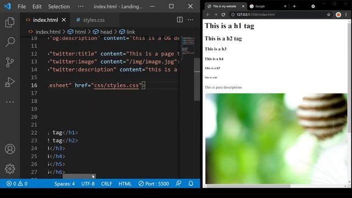Open the Chrome profile avatar
352x198 pixels.
point(338,15)
